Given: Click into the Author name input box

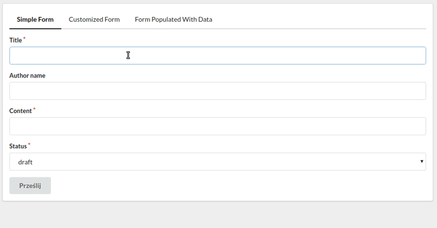Looking at the screenshot, I should 217,91.
